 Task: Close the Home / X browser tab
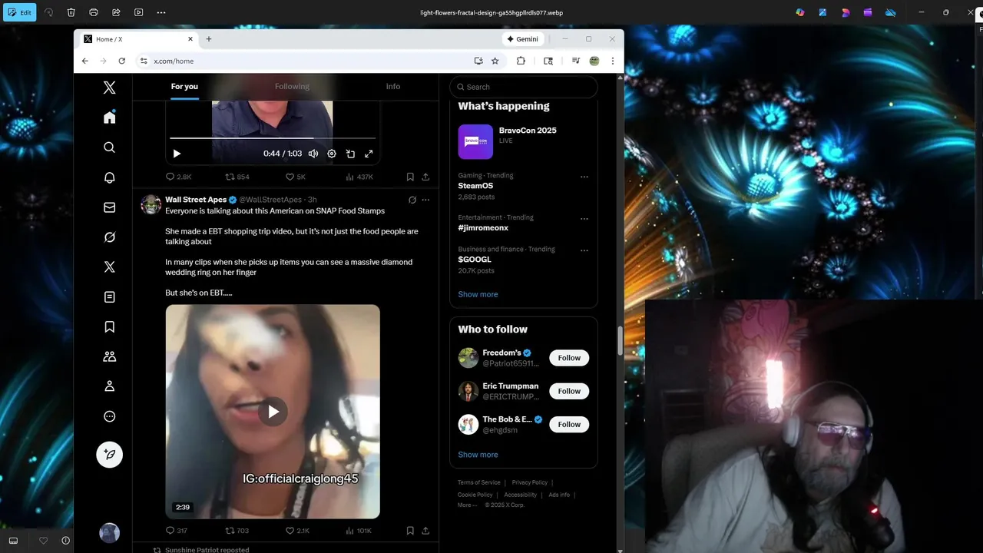(190, 39)
